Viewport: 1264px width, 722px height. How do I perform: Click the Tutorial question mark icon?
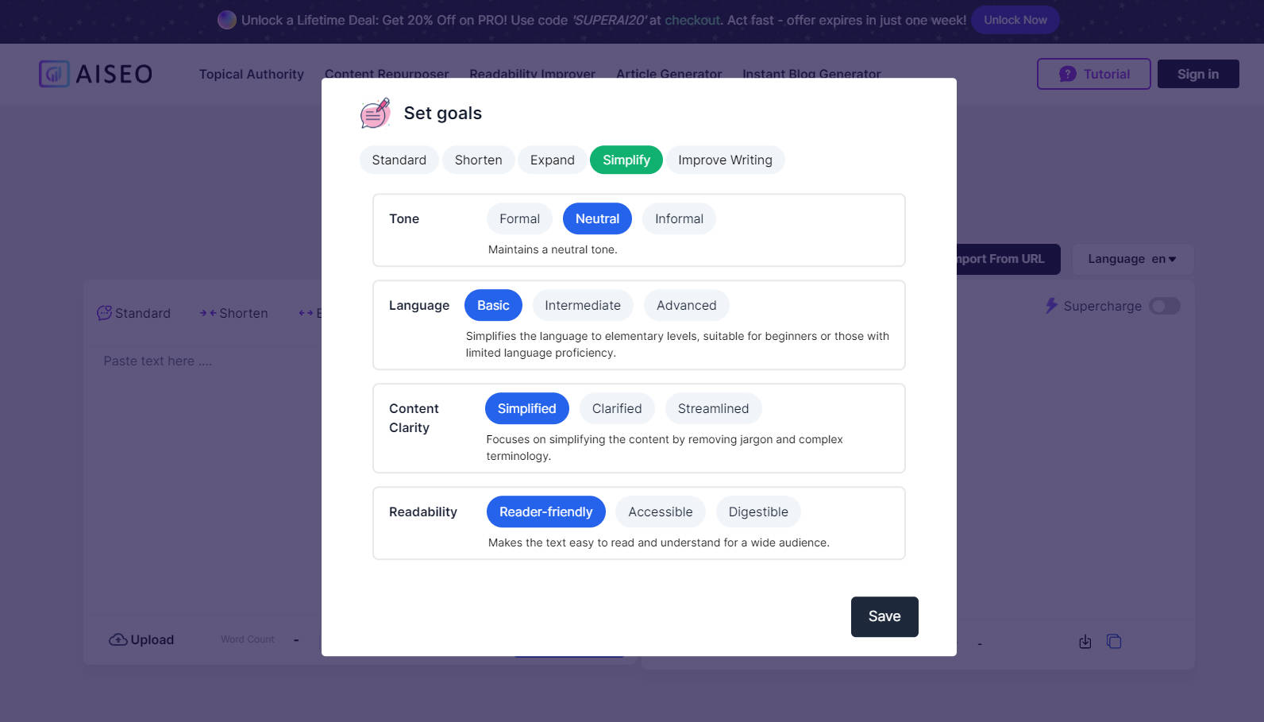coord(1068,74)
